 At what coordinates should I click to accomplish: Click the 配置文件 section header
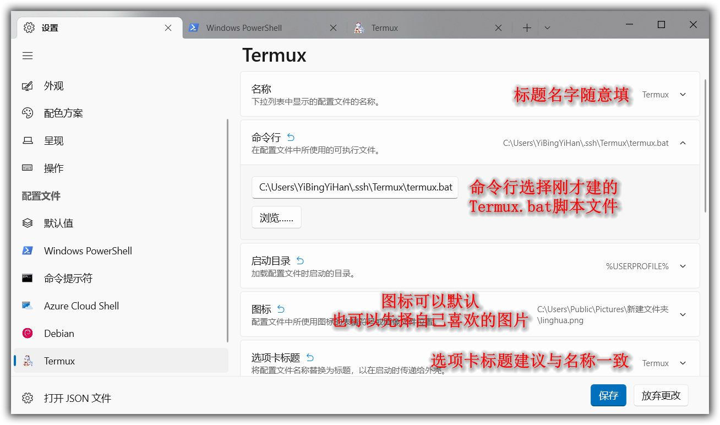click(41, 196)
